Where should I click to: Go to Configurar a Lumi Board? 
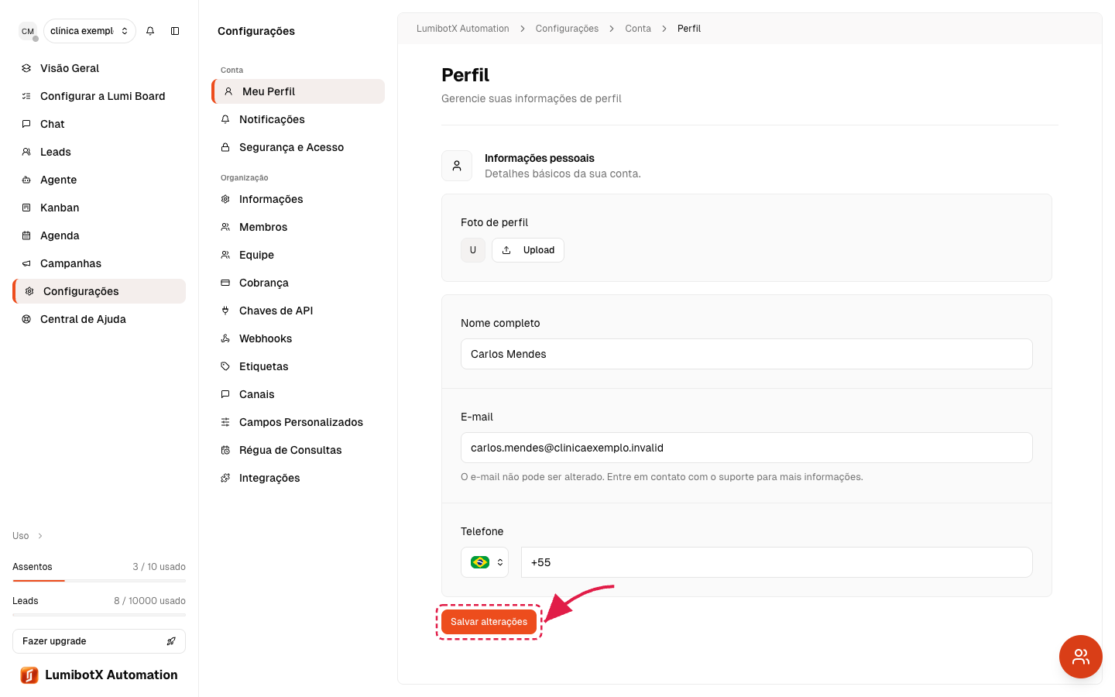click(x=99, y=96)
